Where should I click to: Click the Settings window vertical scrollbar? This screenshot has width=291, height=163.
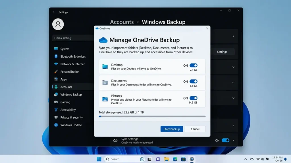(x=242, y=72)
